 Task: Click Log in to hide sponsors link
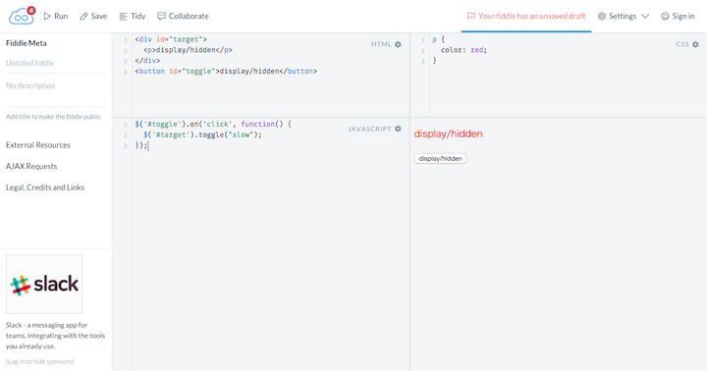pyautogui.click(x=39, y=361)
